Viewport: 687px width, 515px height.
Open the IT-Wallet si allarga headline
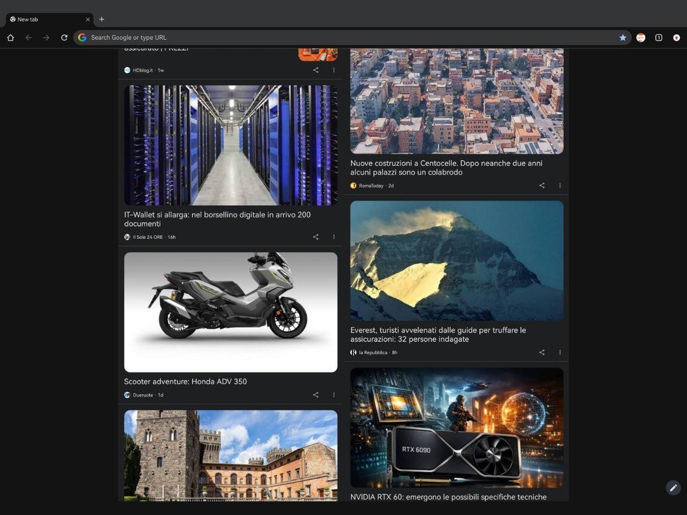(218, 219)
